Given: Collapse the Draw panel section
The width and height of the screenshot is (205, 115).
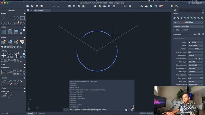Looking at the screenshot, I should click(x=1, y=13).
